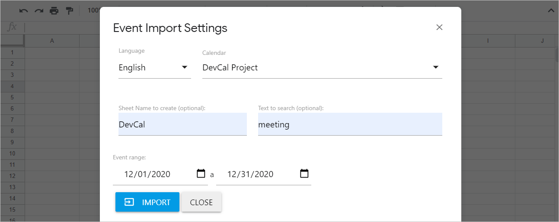559x222 pixels.
Task: Click the CLOSE button
Action: 201,202
